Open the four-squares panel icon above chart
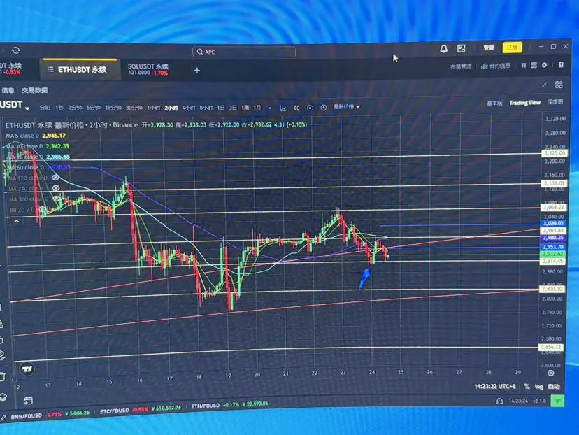This screenshot has height=435, width=579. pos(559,85)
